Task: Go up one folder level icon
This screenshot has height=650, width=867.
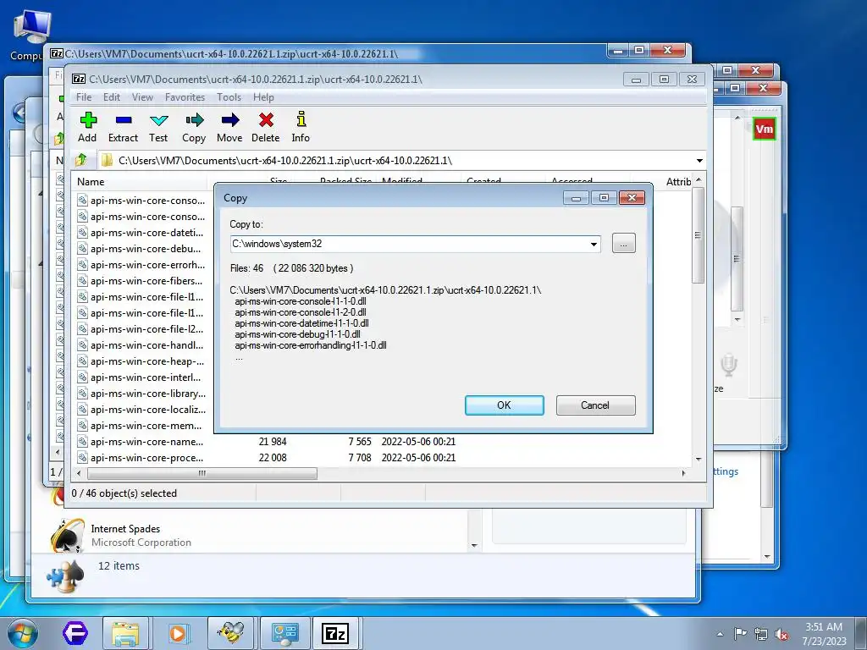Action: pyautogui.click(x=81, y=160)
